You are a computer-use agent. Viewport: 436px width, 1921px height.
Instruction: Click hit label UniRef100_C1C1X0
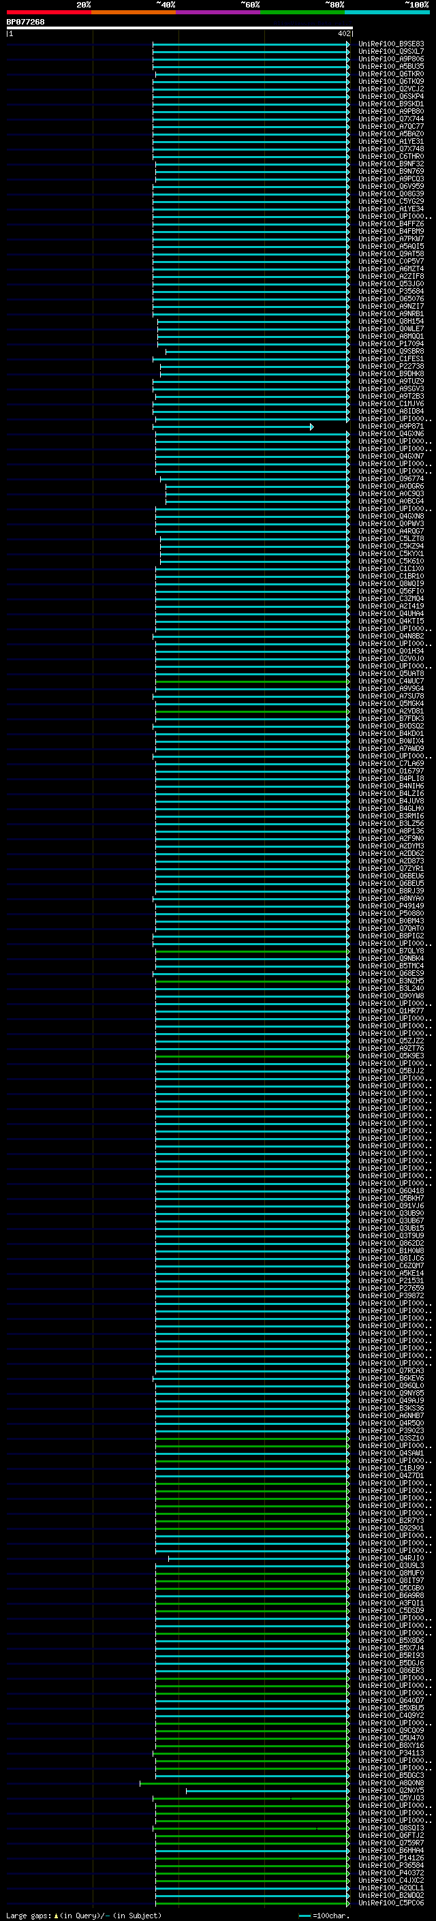coord(391,569)
